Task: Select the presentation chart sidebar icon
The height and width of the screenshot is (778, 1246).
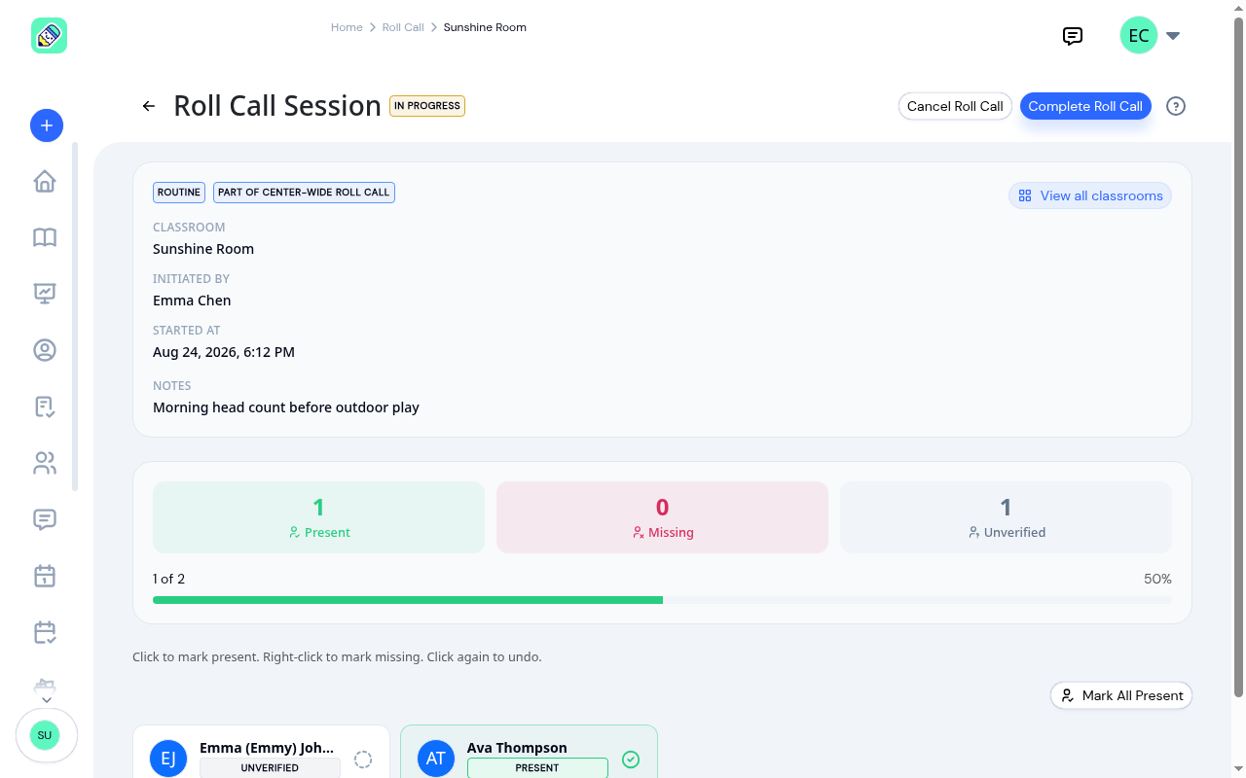Action: (45, 293)
